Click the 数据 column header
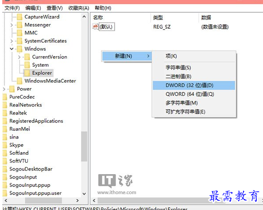The width and height of the screenshot is (263, 210). pyautogui.click(x=206, y=17)
